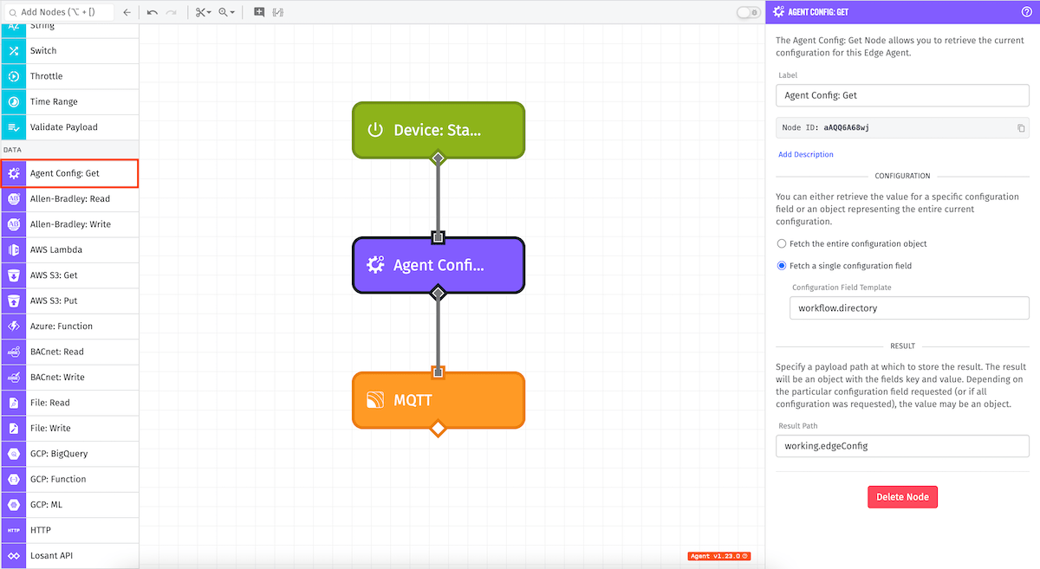
Task: Select the File: Read node
Action: click(x=69, y=403)
